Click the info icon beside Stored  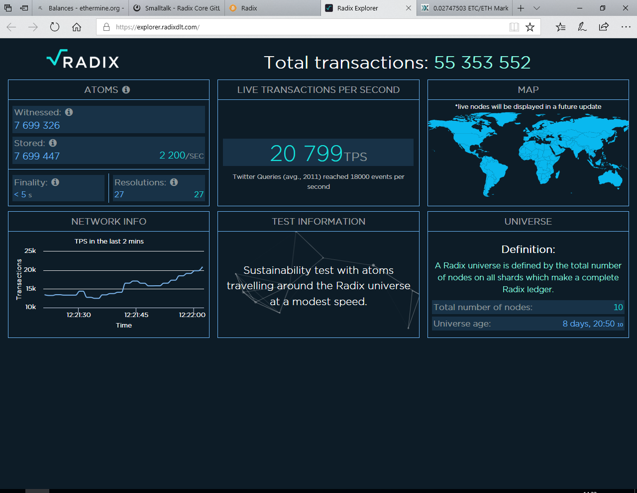[53, 143]
